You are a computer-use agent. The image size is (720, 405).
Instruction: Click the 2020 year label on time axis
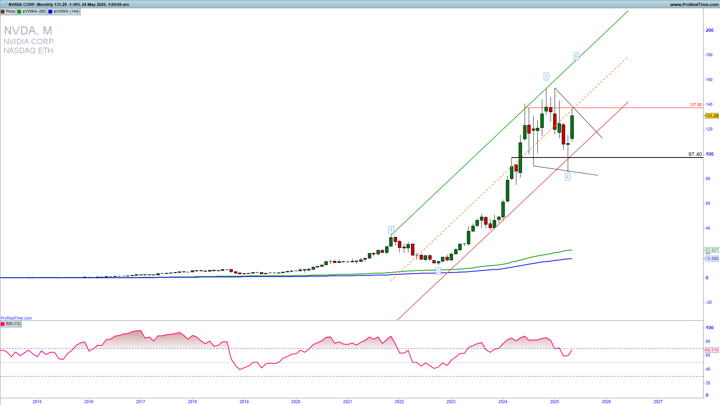pos(296,402)
